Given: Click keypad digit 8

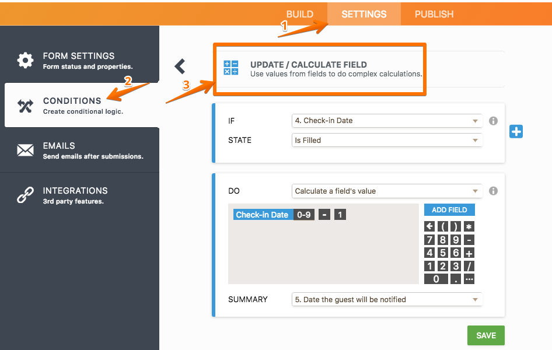Looking at the screenshot, I should pyautogui.click(x=442, y=240).
